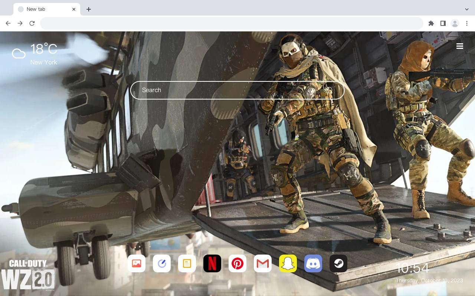This screenshot has height=296, width=475.
Task: Go forward to the next page
Action: pos(20,23)
